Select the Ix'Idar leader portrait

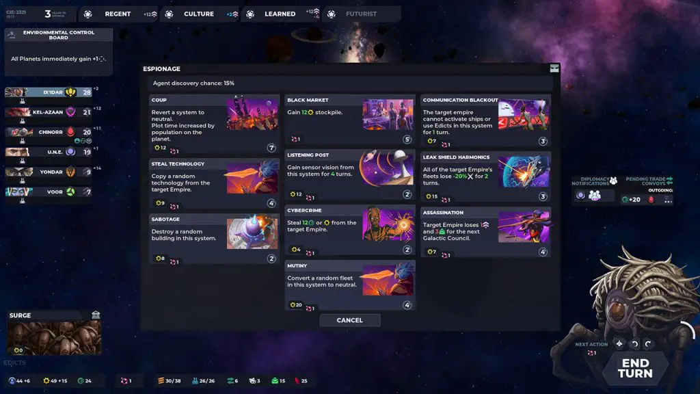(x=17, y=92)
